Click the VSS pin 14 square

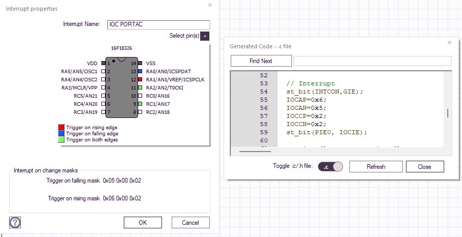click(x=140, y=64)
